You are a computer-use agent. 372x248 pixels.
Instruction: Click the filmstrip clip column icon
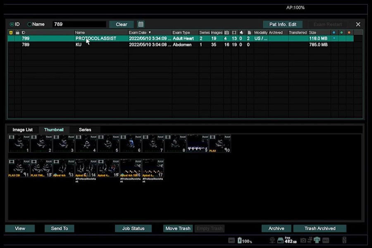pos(234,33)
